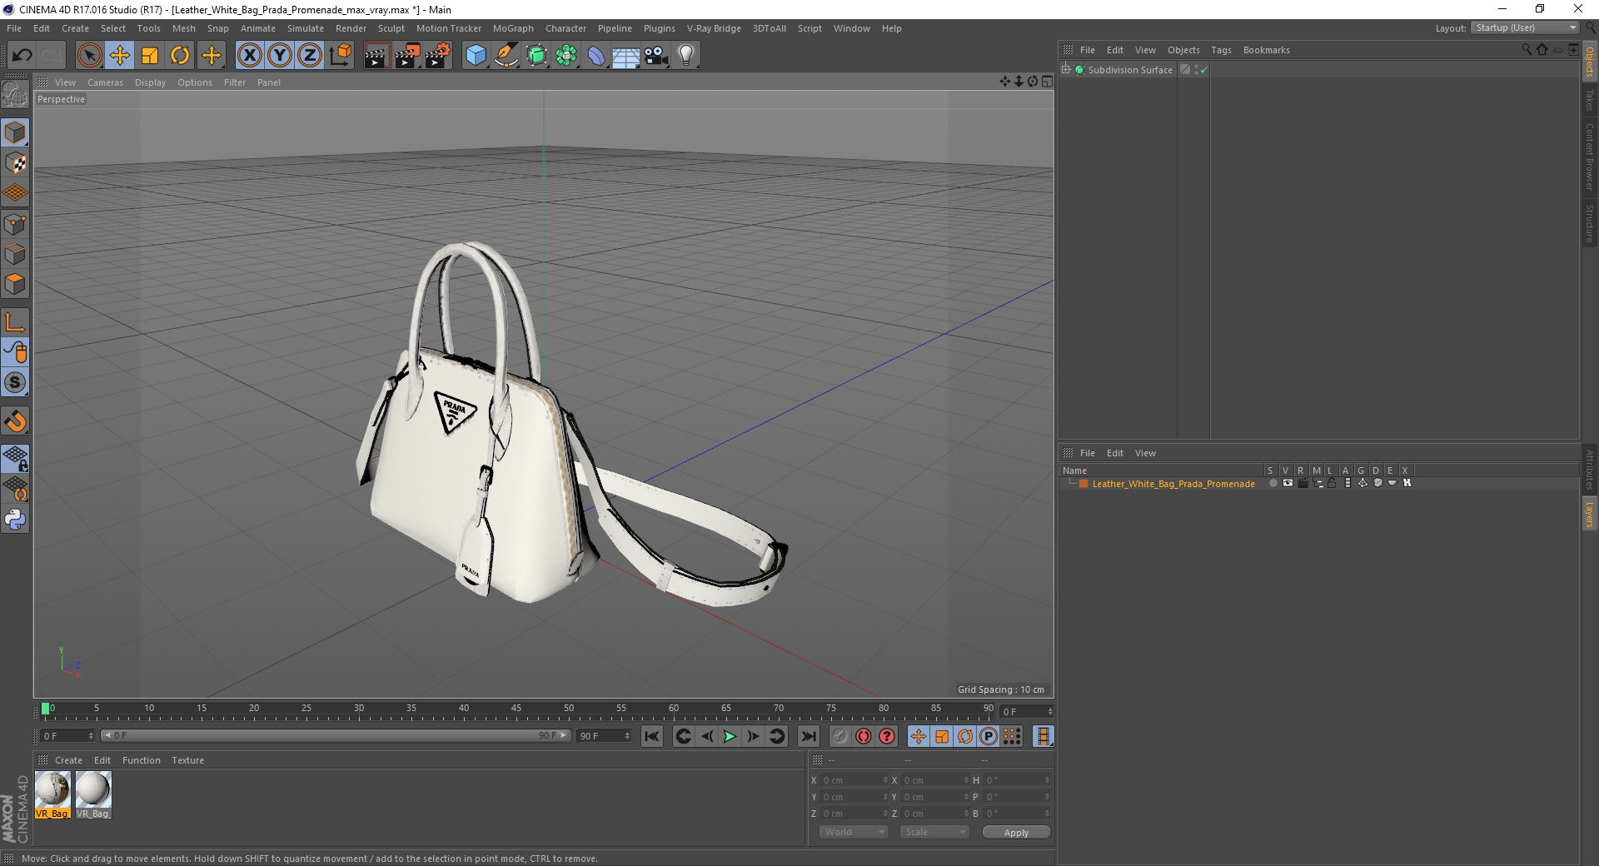Image resolution: width=1599 pixels, height=866 pixels.
Task: Switch to Points mode
Action: tap(15, 224)
